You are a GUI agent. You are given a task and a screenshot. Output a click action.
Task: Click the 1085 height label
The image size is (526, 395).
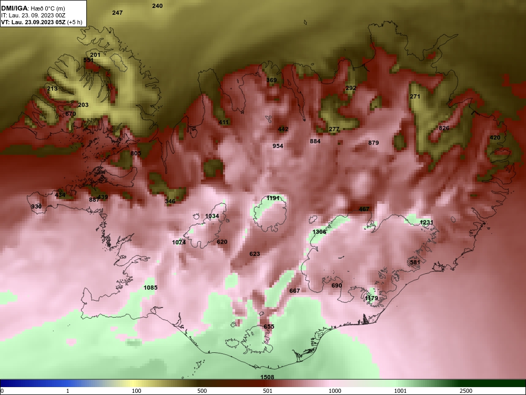150,288
